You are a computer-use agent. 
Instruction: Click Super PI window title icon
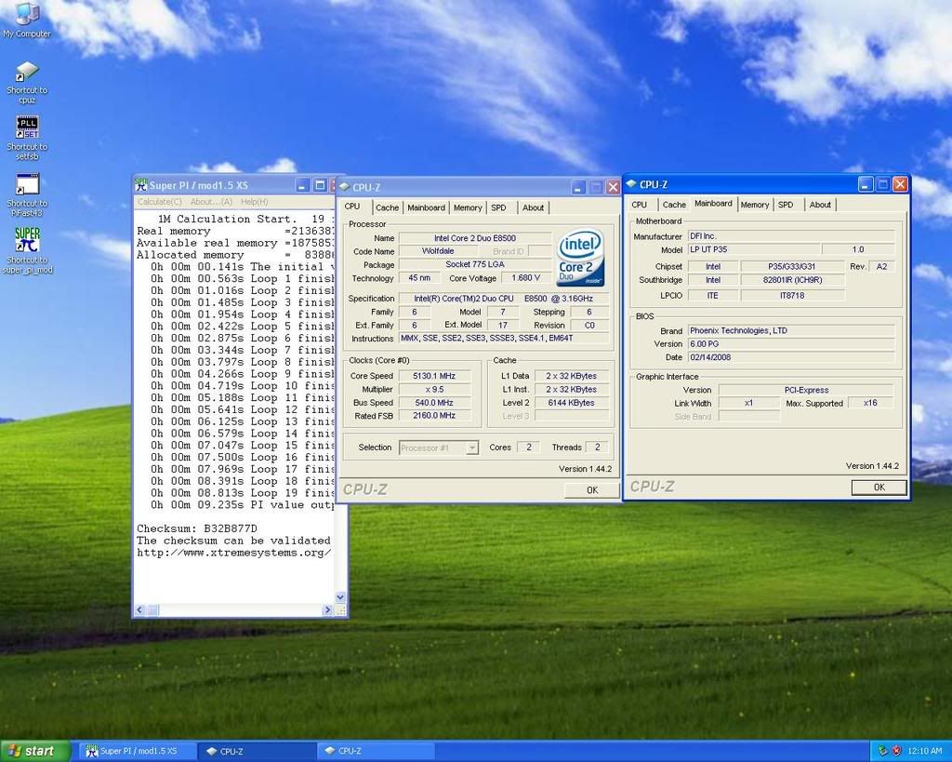click(141, 185)
